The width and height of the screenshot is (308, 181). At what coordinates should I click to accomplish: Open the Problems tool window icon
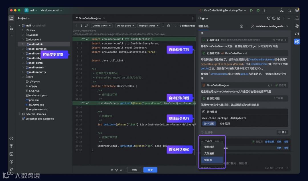coord(11,162)
